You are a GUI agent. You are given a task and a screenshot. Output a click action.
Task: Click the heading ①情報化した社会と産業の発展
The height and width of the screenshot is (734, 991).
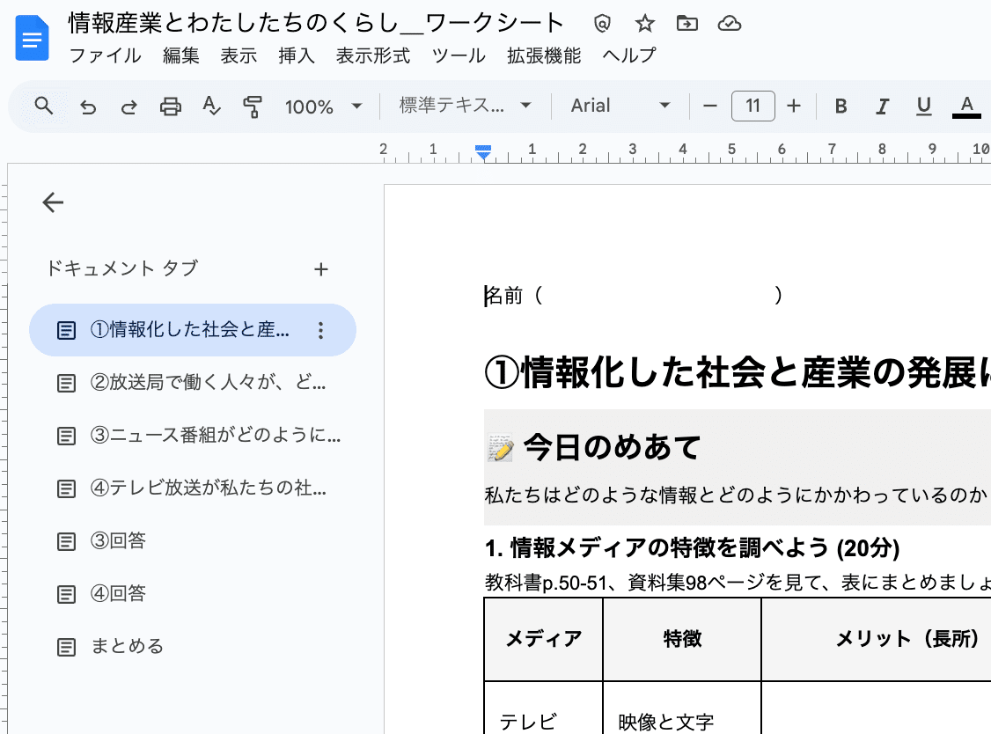pyautogui.click(x=738, y=372)
